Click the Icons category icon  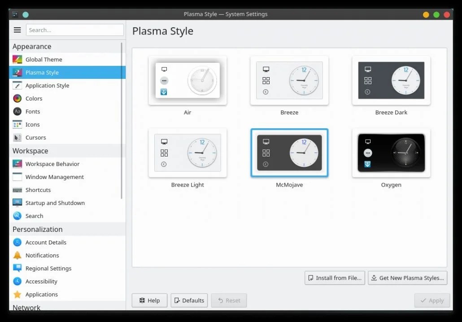pyautogui.click(x=17, y=124)
